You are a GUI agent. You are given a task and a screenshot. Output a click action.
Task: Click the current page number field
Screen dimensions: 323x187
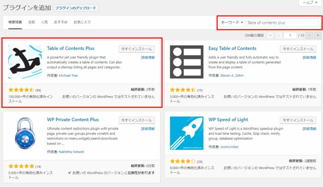coord(290,35)
